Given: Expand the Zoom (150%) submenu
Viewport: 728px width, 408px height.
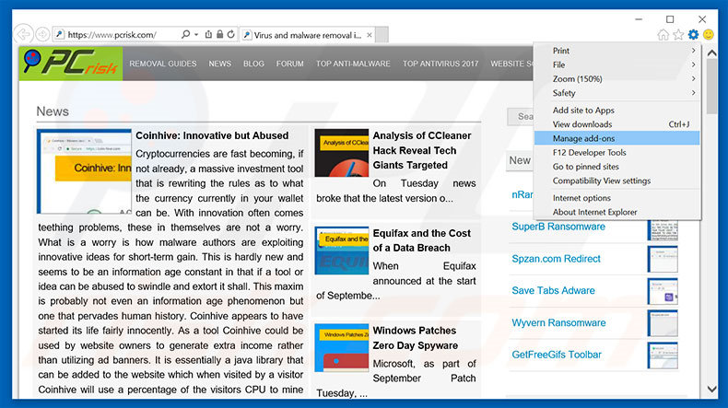Looking at the screenshot, I should pos(616,79).
